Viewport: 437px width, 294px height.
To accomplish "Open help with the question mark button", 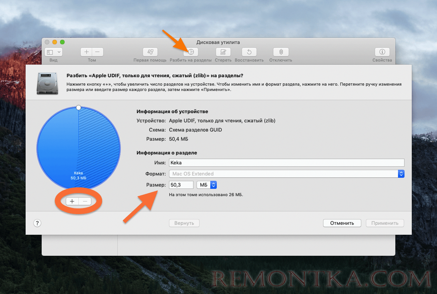I will coord(37,223).
